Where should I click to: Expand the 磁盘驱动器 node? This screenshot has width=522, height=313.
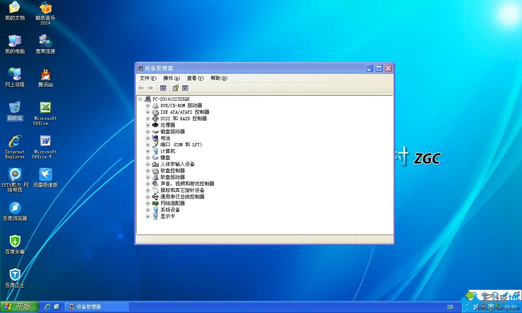(148, 132)
